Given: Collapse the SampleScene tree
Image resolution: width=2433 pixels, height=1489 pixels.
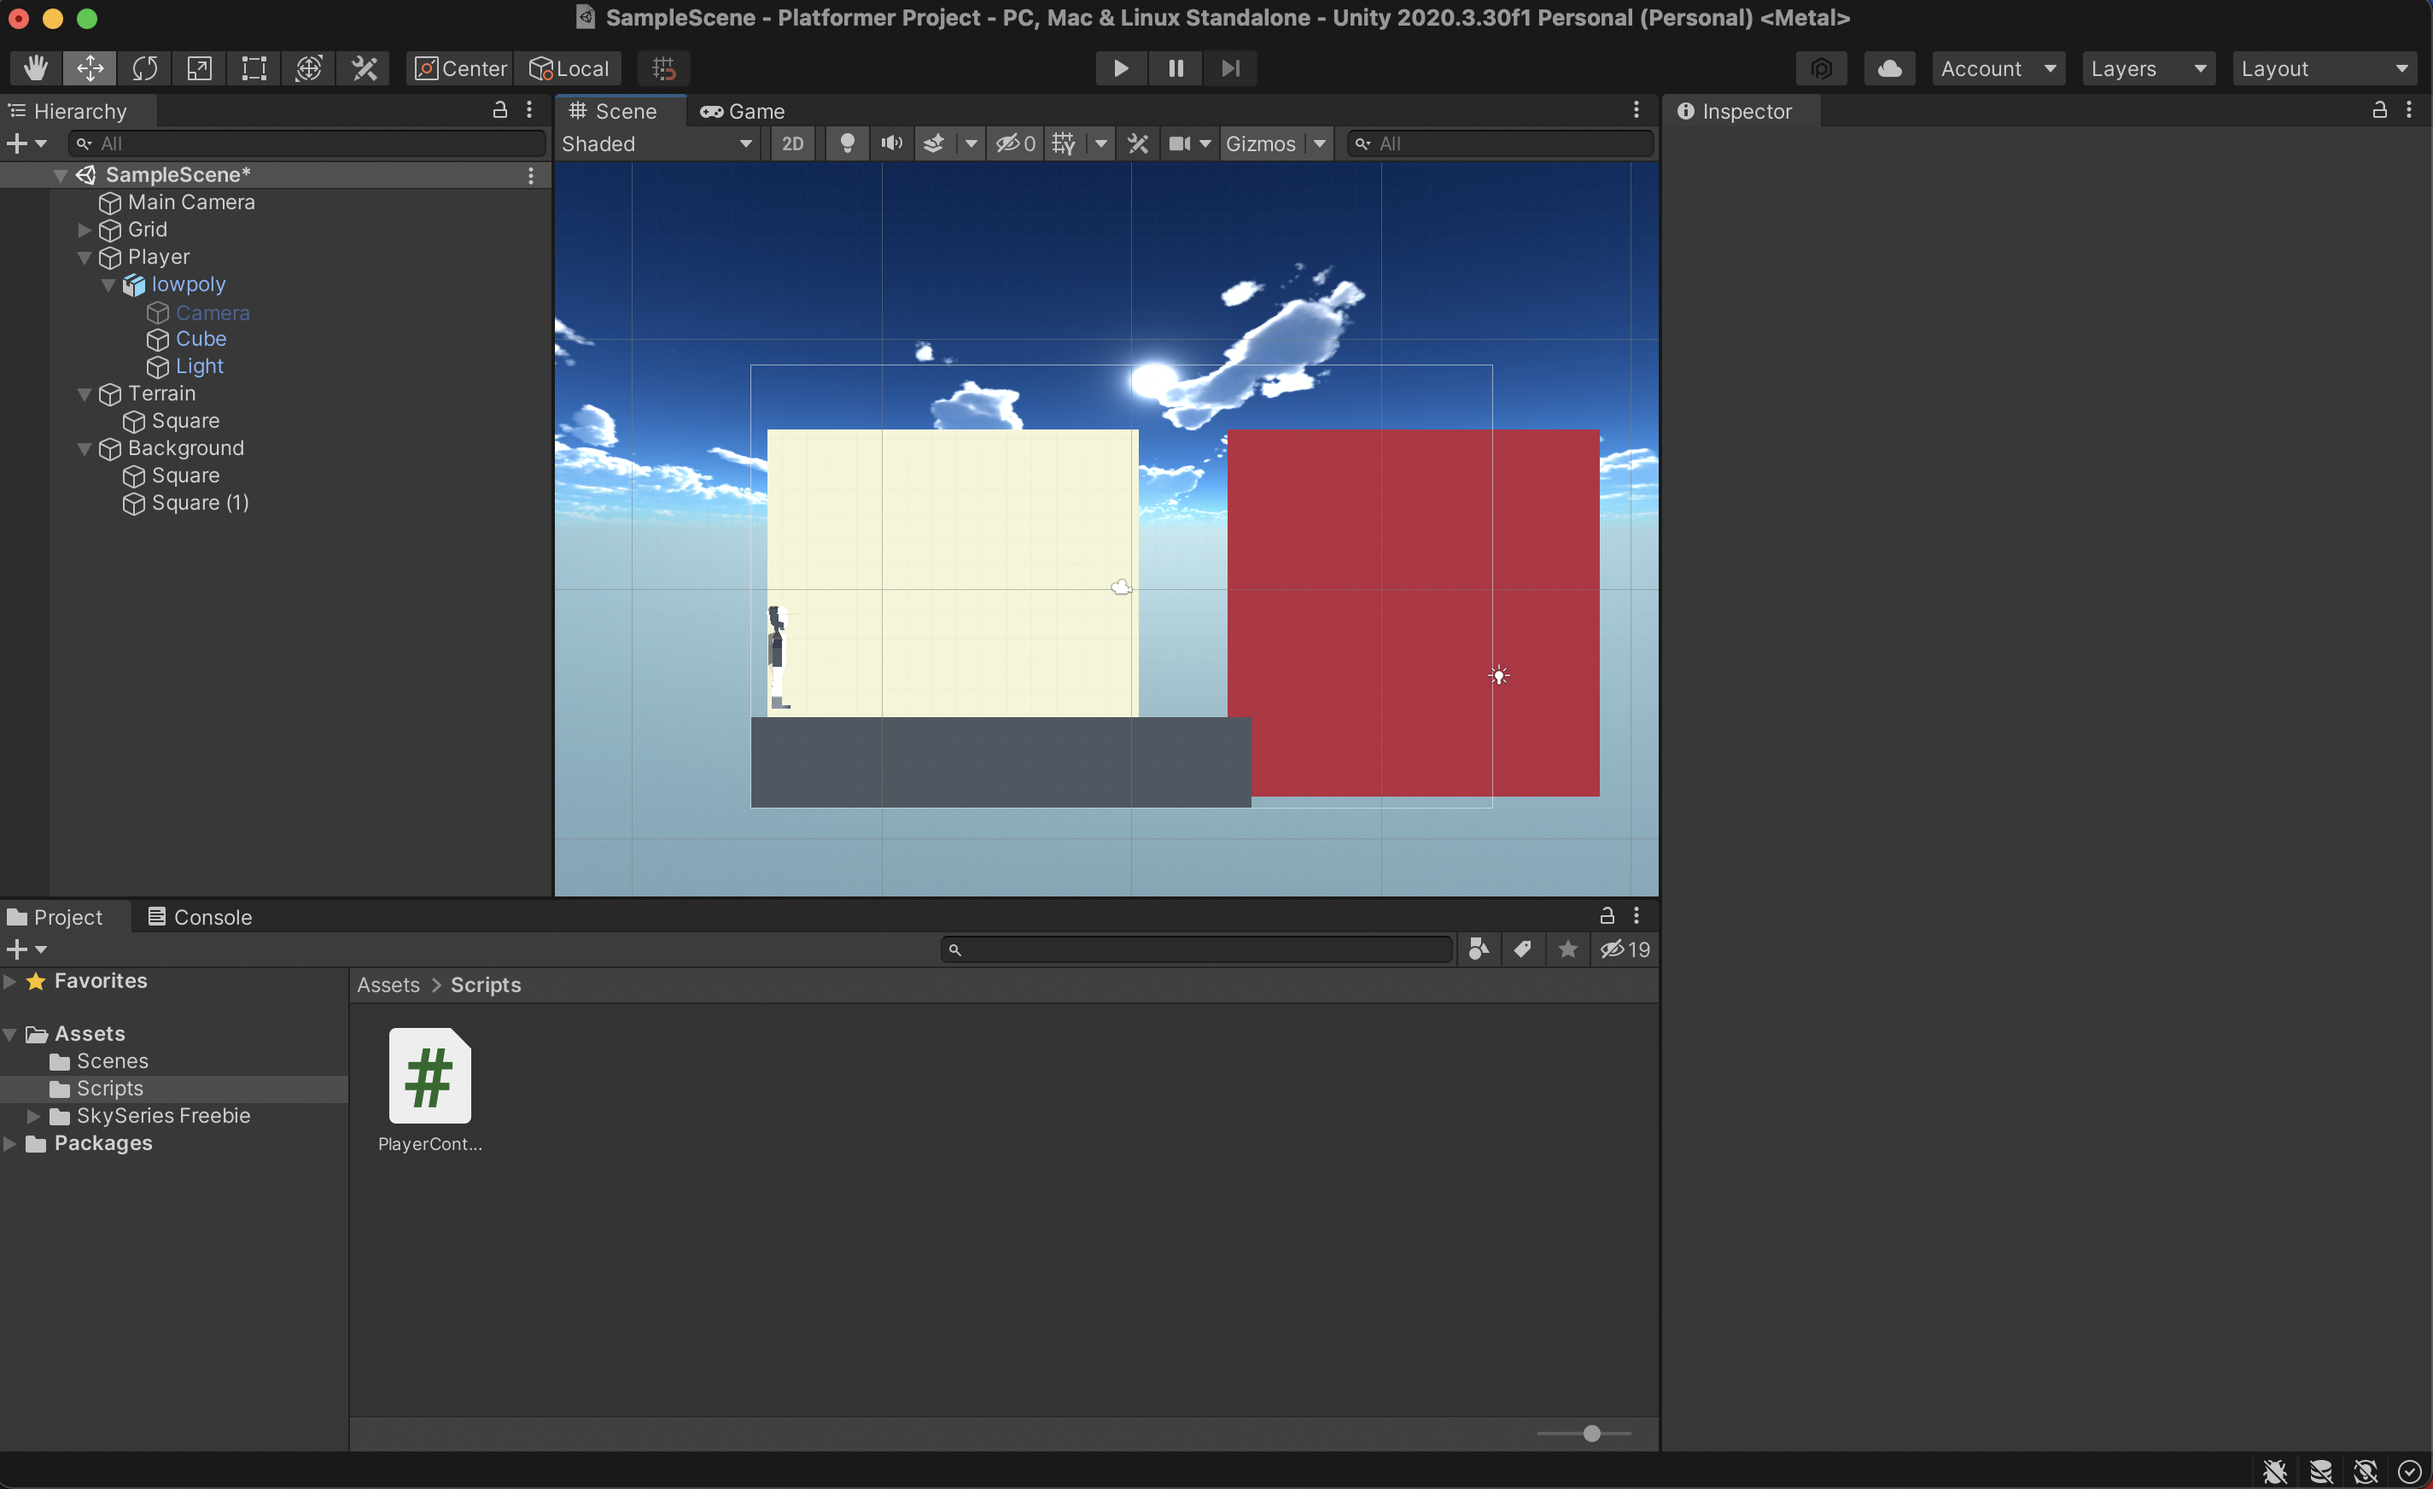Looking at the screenshot, I should (x=61, y=176).
